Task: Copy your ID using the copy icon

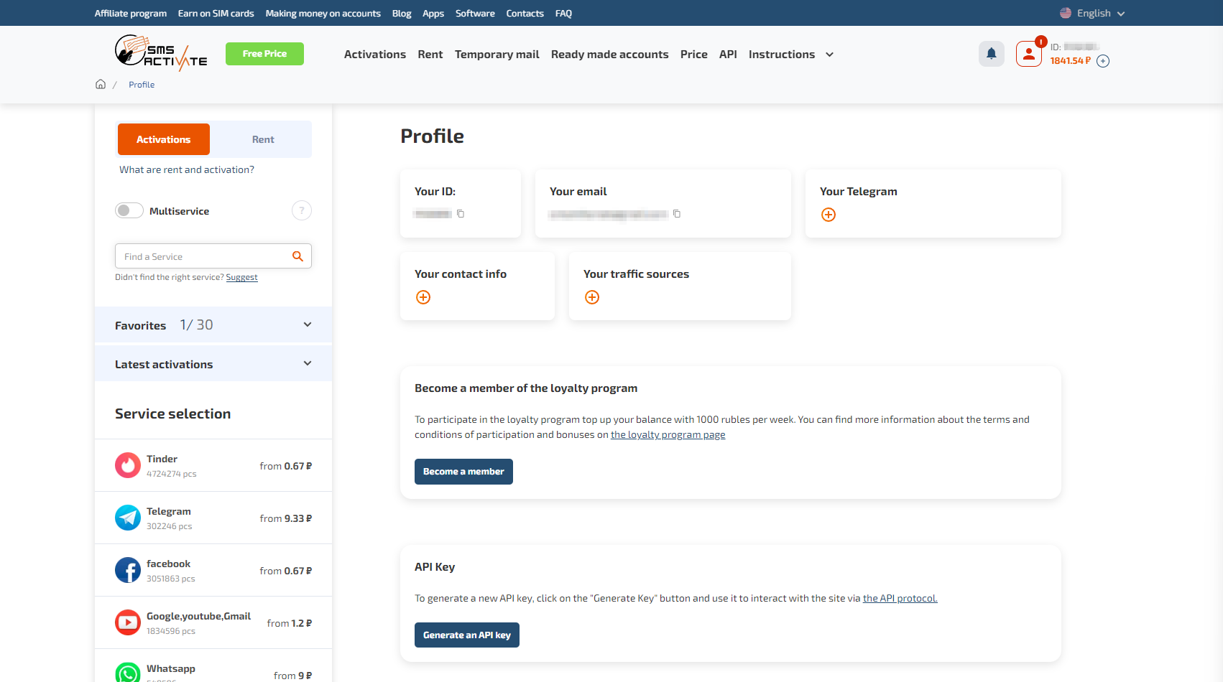Action: pos(460,213)
